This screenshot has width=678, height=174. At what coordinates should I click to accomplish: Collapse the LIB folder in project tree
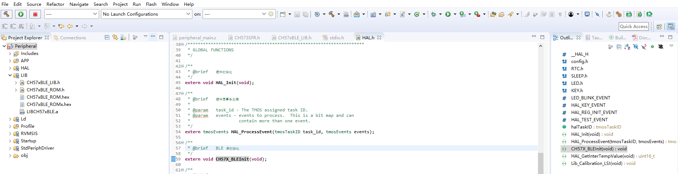point(10,75)
